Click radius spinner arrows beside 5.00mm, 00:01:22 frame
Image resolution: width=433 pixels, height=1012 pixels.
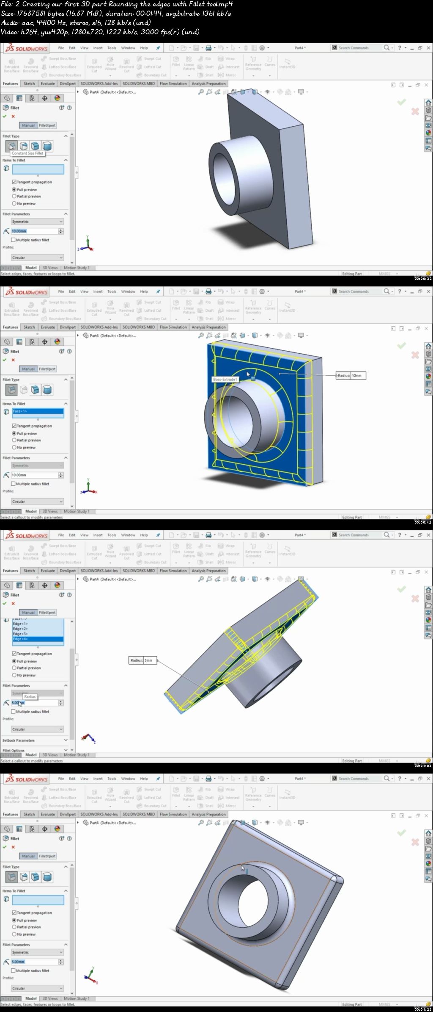click(61, 962)
